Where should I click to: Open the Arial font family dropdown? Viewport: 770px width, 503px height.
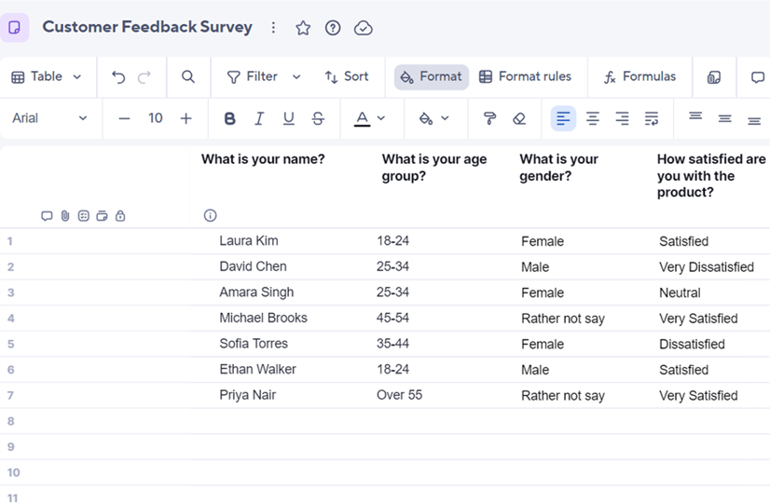pos(49,118)
